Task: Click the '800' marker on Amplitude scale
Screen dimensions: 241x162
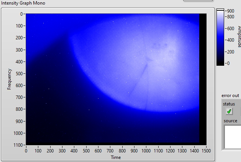Action: 231,16
